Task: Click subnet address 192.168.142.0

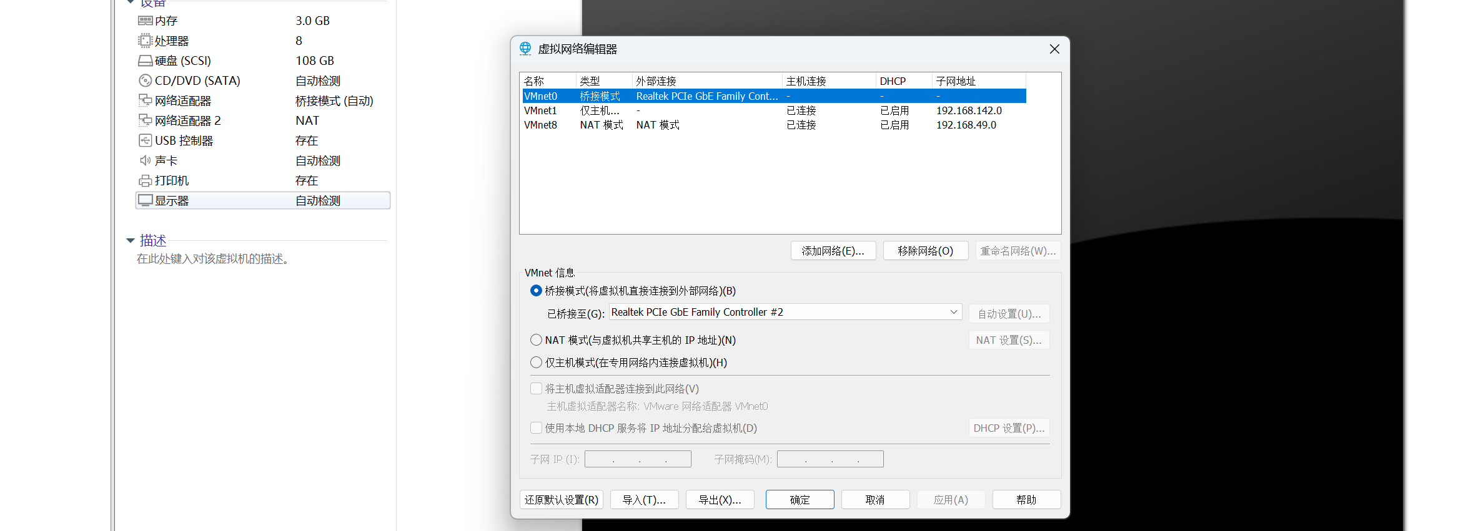Action: (x=969, y=110)
